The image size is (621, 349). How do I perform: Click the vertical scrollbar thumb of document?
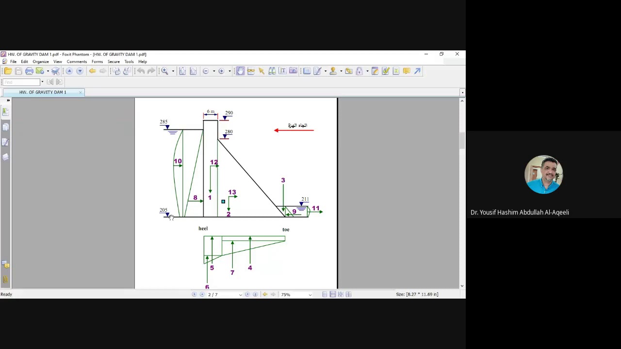point(462,141)
